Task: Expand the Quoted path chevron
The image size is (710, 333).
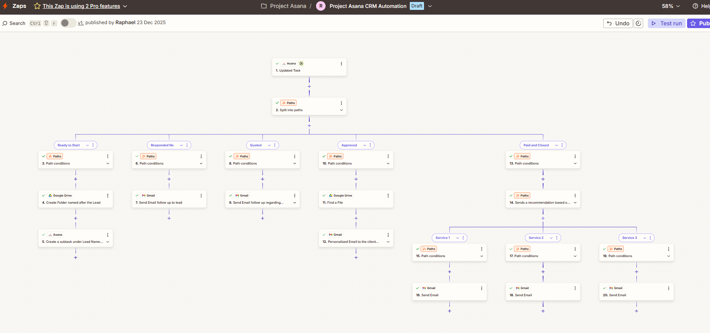Action: tap(269, 145)
